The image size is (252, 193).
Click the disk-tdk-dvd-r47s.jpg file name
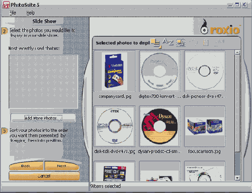(115, 151)
